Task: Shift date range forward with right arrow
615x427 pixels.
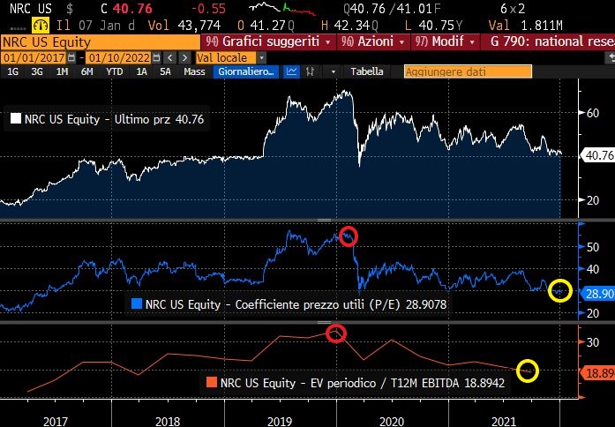Action: (184, 58)
